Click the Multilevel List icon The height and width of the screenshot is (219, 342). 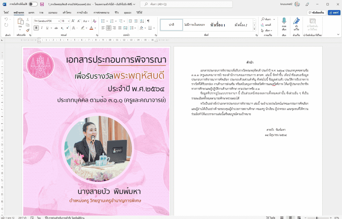tap(121, 21)
